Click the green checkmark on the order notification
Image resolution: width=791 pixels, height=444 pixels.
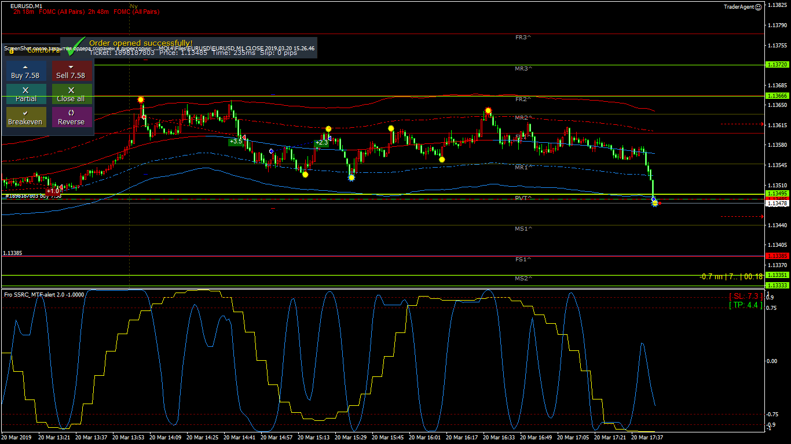[x=75, y=47]
